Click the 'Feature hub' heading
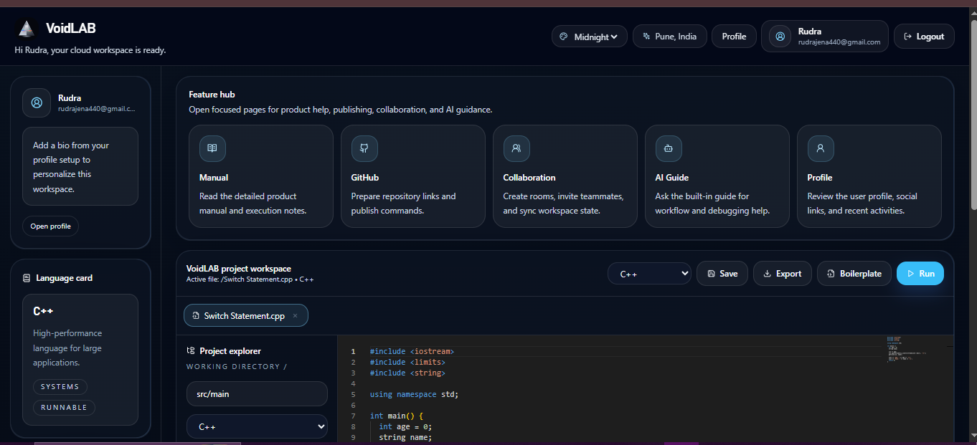 point(212,95)
